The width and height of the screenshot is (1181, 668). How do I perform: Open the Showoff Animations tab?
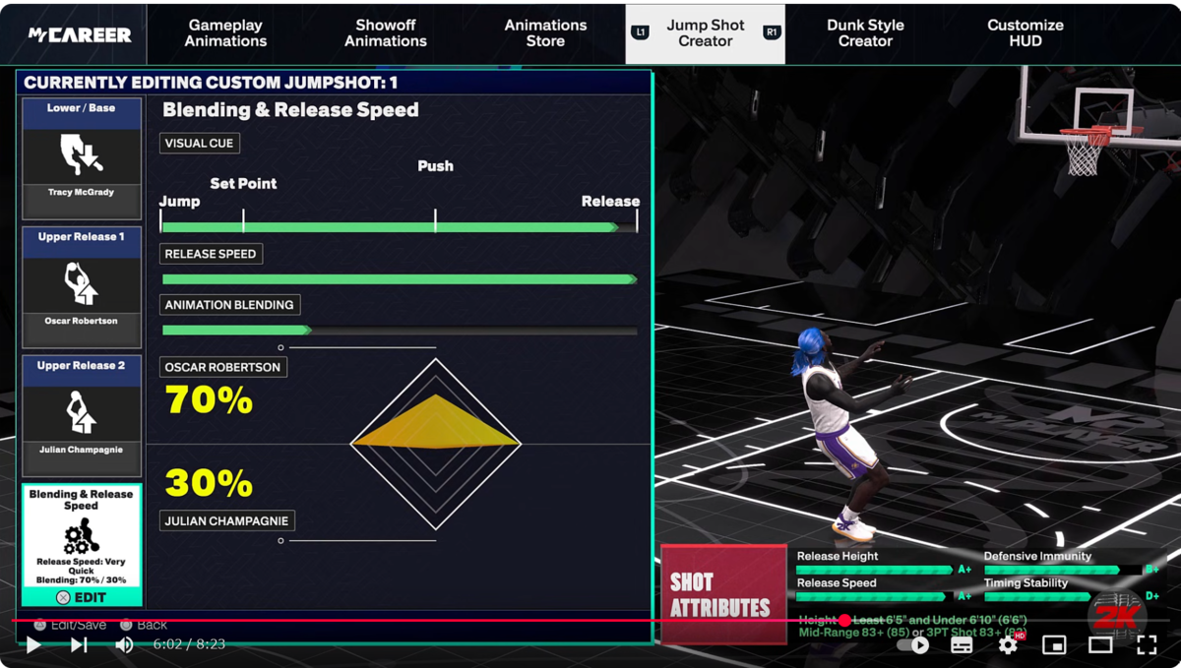(x=385, y=33)
